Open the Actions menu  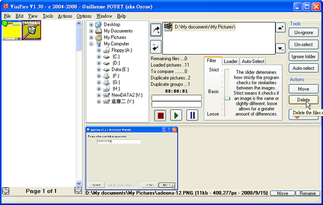[x=65, y=16]
